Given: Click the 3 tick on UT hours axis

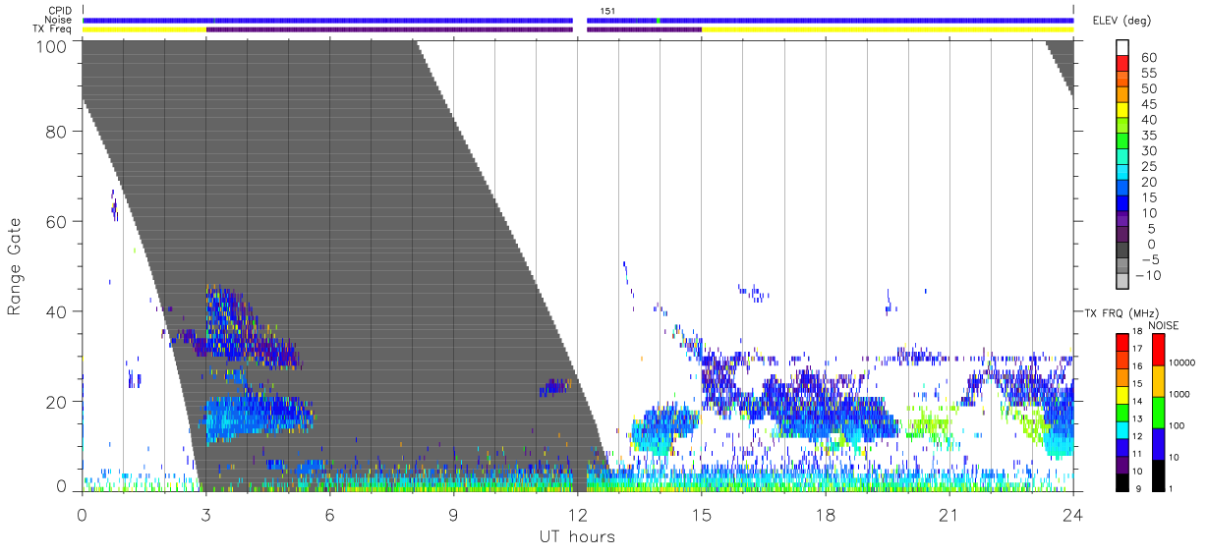Looking at the screenshot, I should coord(205,514).
